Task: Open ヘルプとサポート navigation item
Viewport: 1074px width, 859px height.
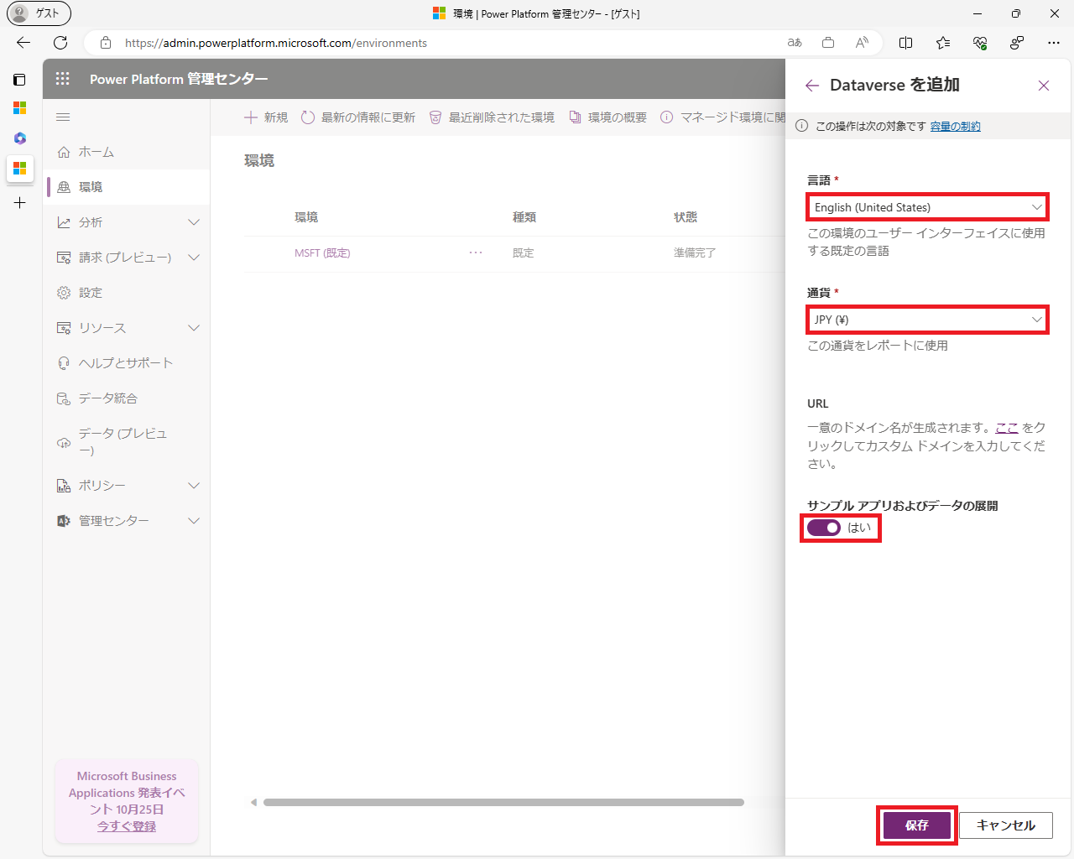Action: click(x=126, y=363)
